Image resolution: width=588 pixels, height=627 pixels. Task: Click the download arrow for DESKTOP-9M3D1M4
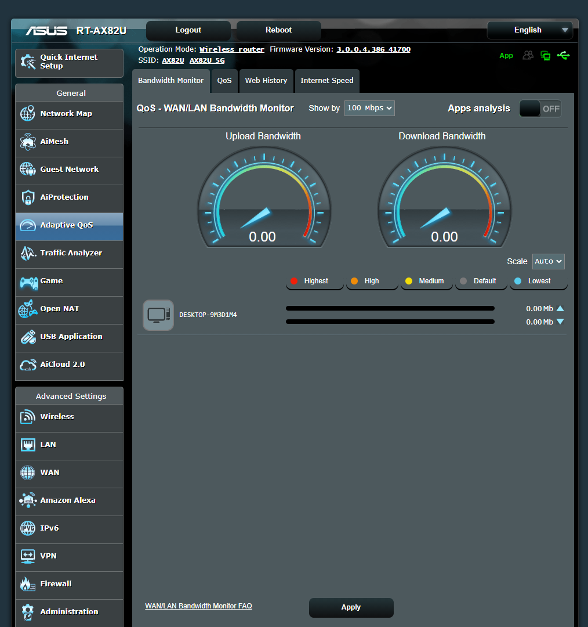(560, 322)
